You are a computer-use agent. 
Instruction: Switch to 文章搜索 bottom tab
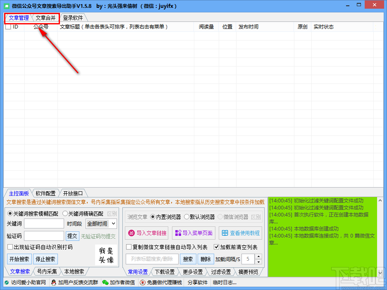20,271
